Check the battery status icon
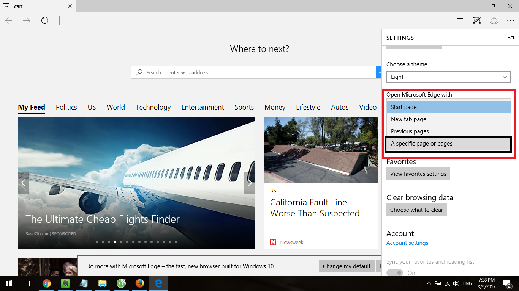 (x=438, y=283)
